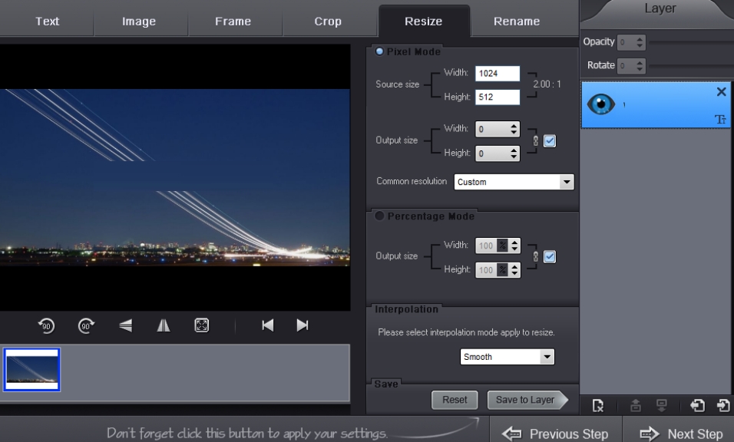The image size is (734, 442).
Task: Toggle visibility eye of the layer
Action: pyautogui.click(x=601, y=106)
